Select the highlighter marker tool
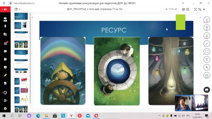 (x=207, y=36)
